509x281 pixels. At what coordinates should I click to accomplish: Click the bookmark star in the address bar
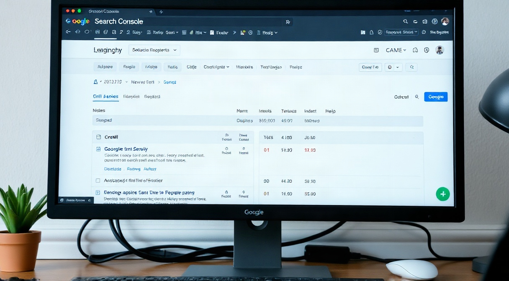[x=288, y=22]
